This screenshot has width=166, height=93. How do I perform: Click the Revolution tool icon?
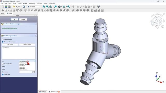(29, 10)
